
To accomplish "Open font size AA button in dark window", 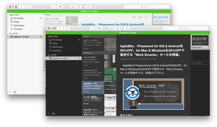I will point(111,28).
